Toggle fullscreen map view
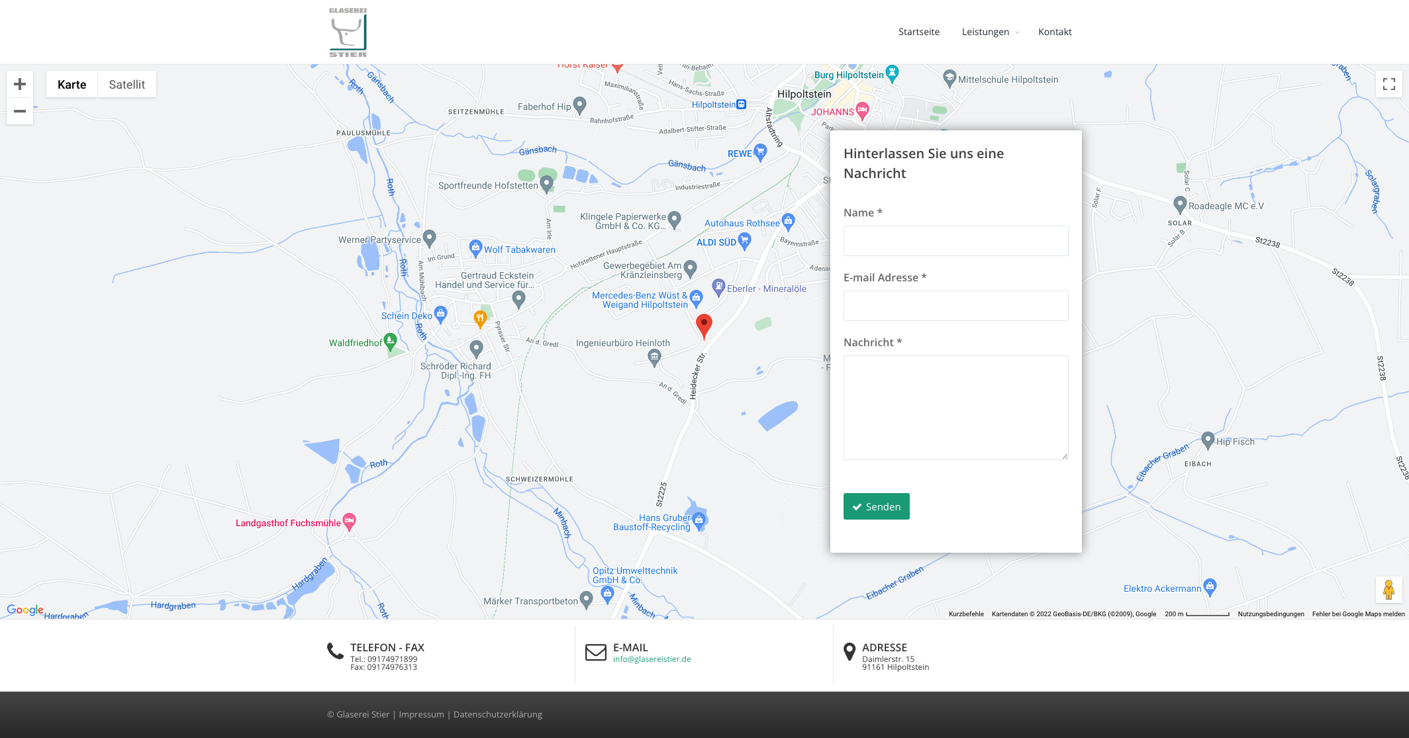 (1389, 84)
